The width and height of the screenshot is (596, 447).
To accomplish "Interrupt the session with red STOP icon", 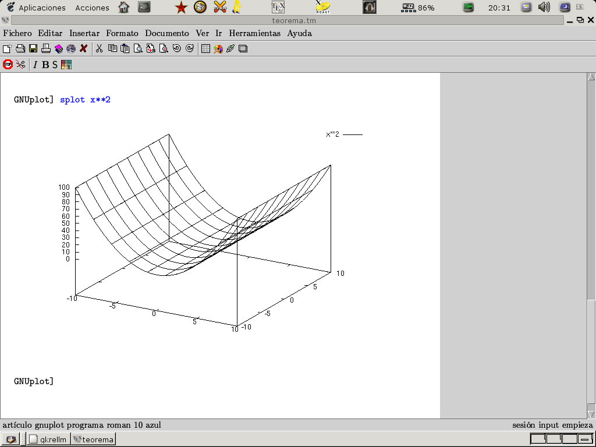I will coord(8,65).
